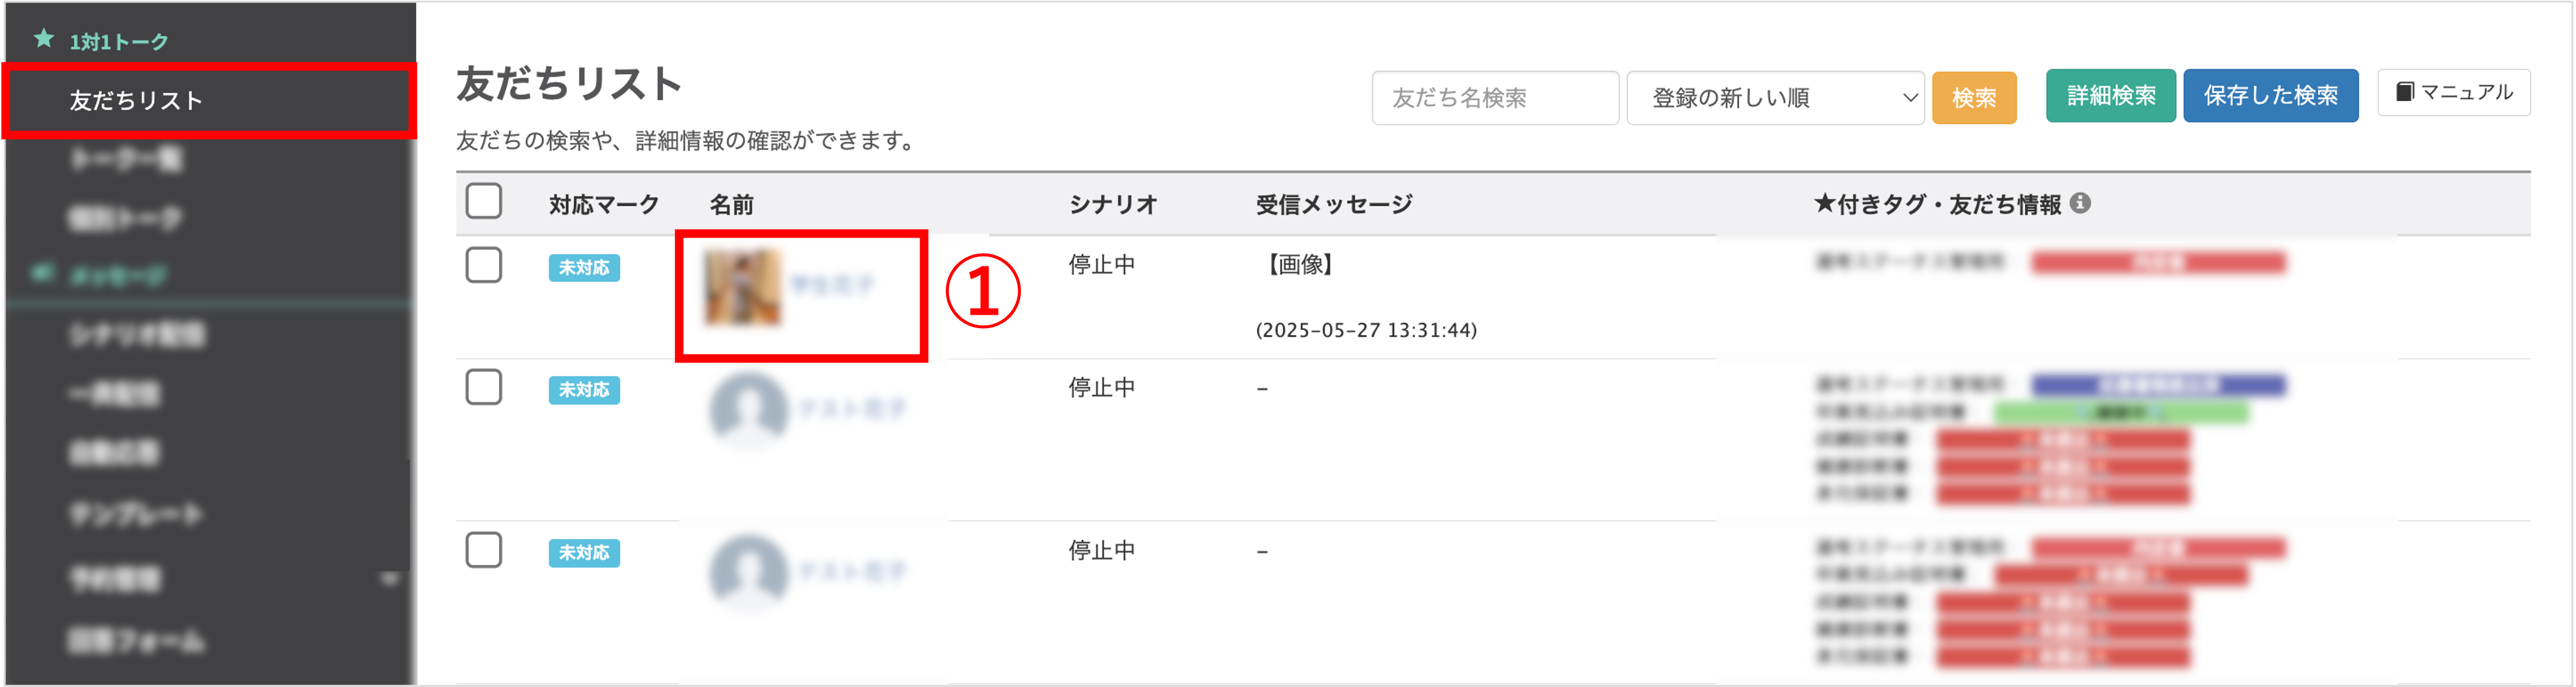The height and width of the screenshot is (687, 2576).
Task: Open the first friend's profile photo
Action: [742, 288]
